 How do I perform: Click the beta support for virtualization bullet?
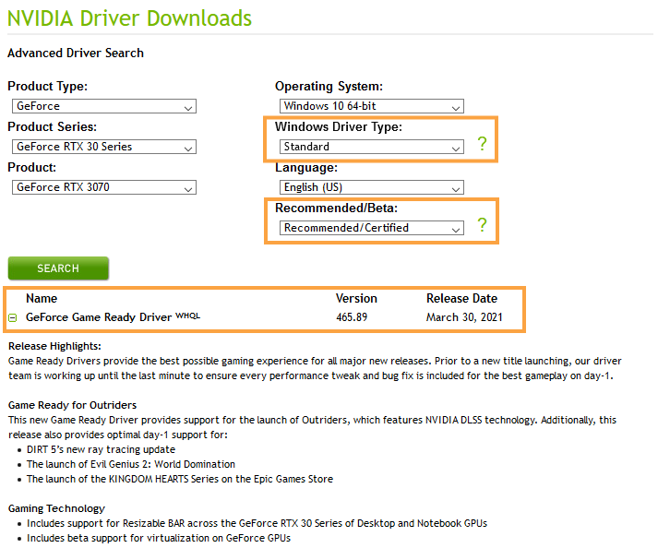pos(159,538)
